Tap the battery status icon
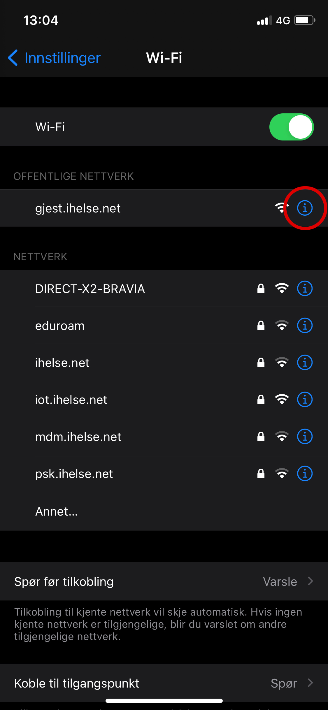The height and width of the screenshot is (710, 328). click(x=305, y=20)
